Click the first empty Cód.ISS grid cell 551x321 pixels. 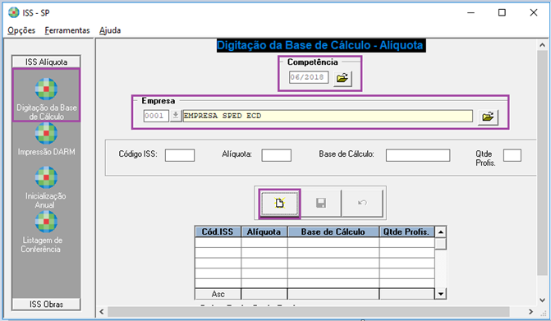[x=218, y=243]
